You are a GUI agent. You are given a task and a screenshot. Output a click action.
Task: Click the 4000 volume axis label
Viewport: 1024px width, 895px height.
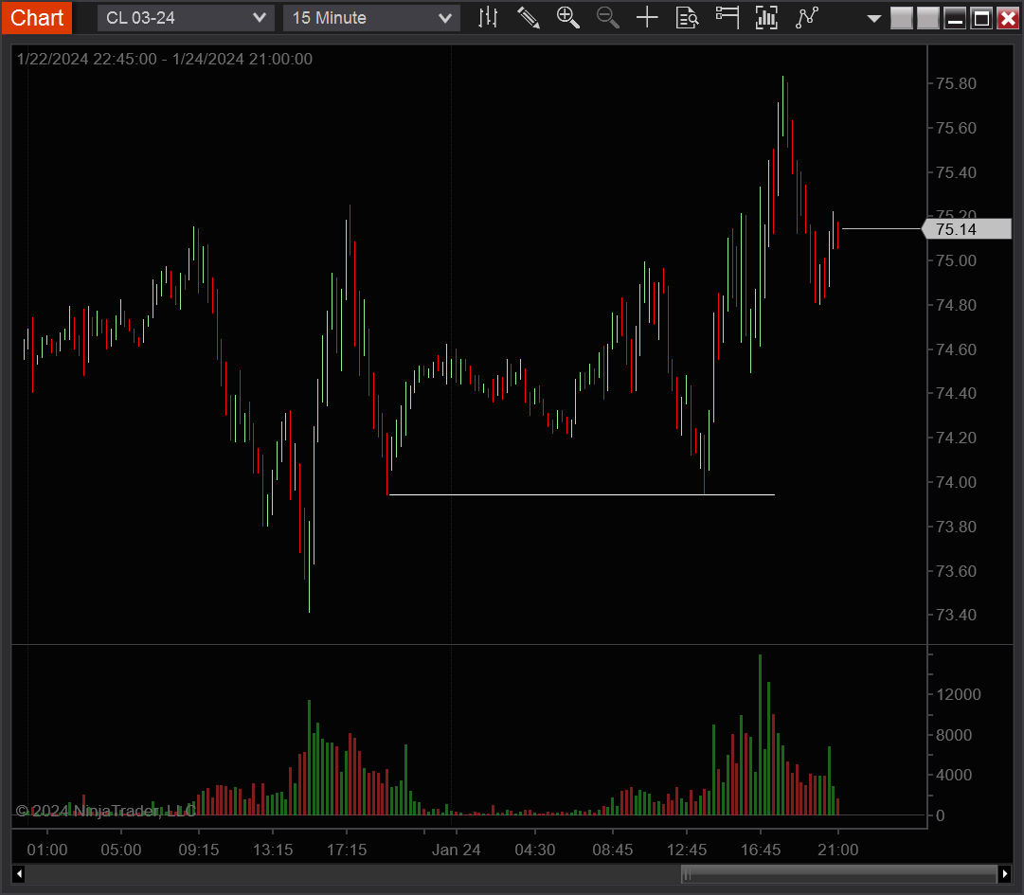954,775
